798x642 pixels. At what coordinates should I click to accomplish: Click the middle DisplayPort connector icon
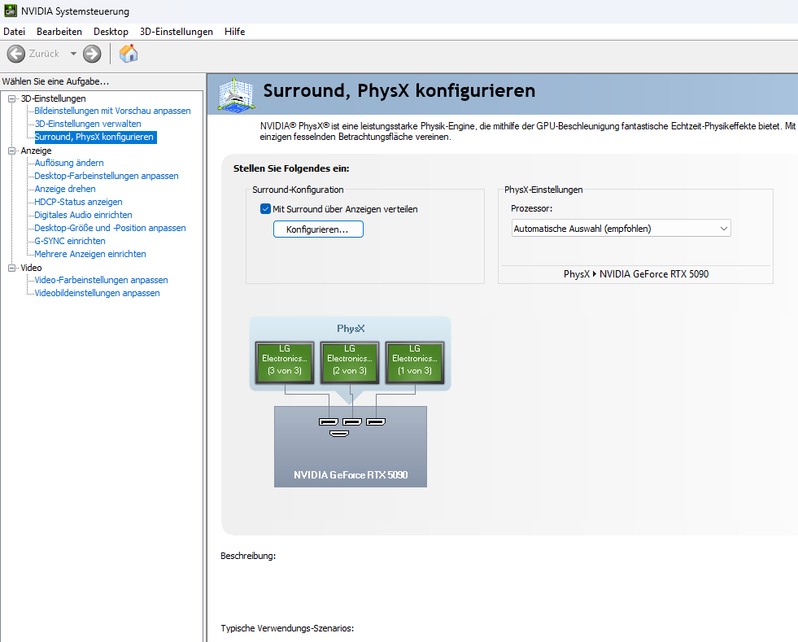point(352,421)
